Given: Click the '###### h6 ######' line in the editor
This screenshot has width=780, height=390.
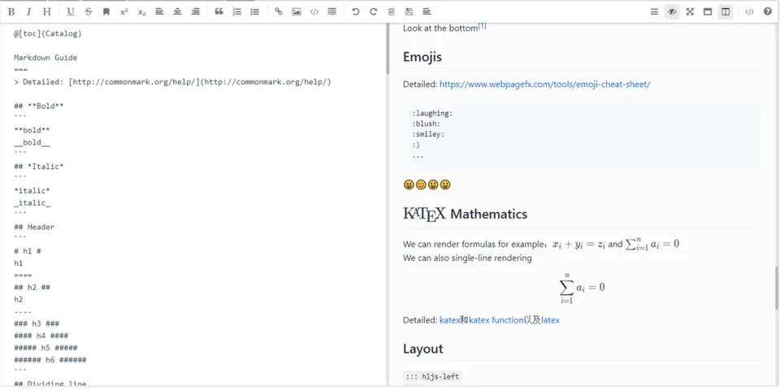Looking at the screenshot, I should click(x=50, y=360).
